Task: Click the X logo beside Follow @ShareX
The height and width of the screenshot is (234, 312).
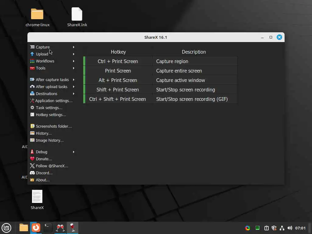Action: tap(32, 166)
